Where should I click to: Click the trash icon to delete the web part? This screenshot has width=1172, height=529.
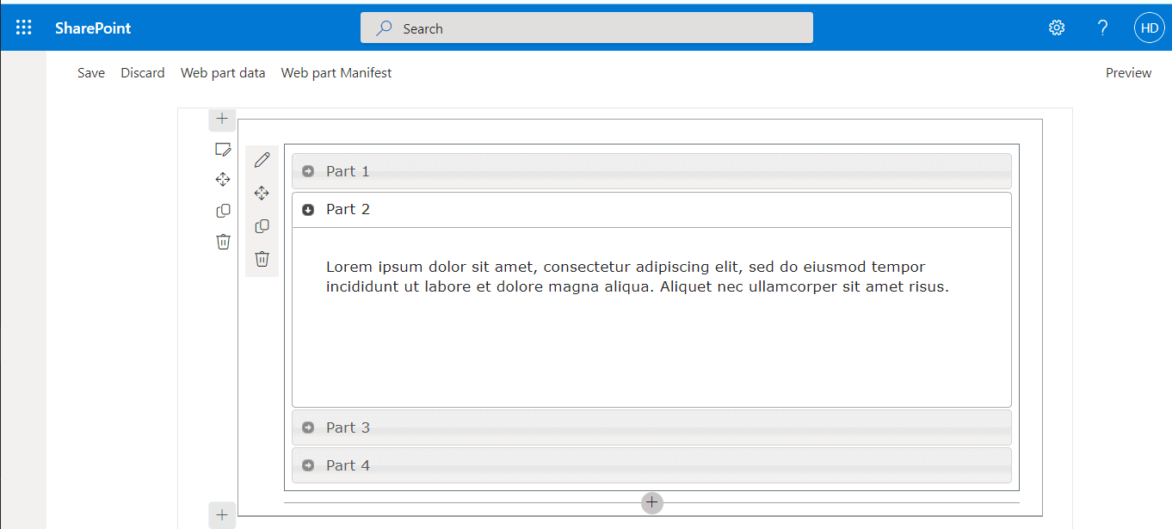click(x=262, y=258)
